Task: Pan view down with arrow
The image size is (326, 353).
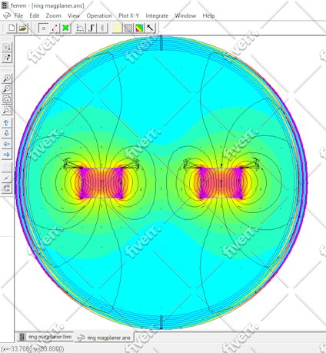Action: [x=7, y=133]
